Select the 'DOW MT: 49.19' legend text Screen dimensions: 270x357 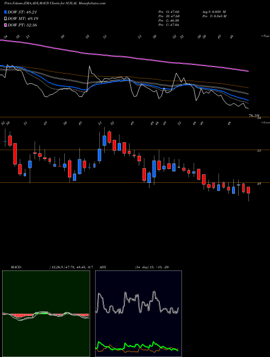click(x=23, y=19)
